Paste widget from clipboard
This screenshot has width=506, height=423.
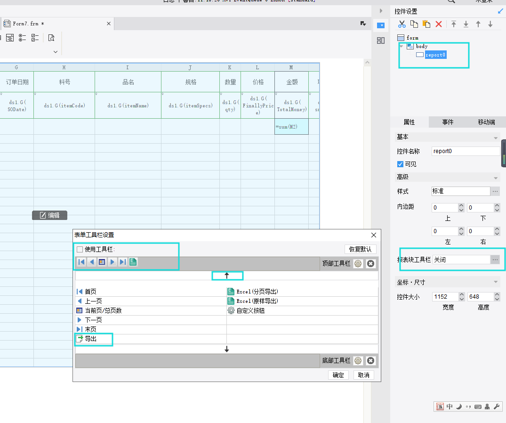click(426, 24)
